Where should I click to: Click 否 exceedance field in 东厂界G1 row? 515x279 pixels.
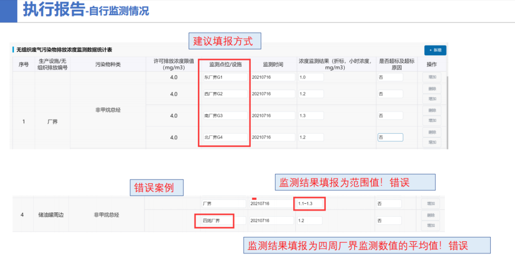(390, 77)
